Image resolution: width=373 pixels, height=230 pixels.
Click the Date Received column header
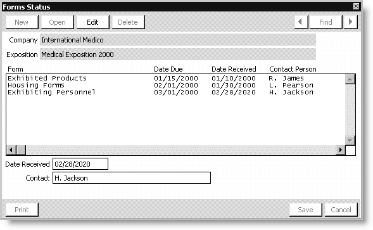coord(234,69)
